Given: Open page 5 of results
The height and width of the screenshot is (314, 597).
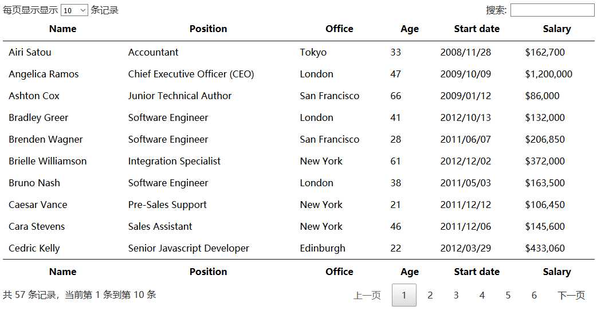Looking at the screenshot, I should tap(508, 295).
